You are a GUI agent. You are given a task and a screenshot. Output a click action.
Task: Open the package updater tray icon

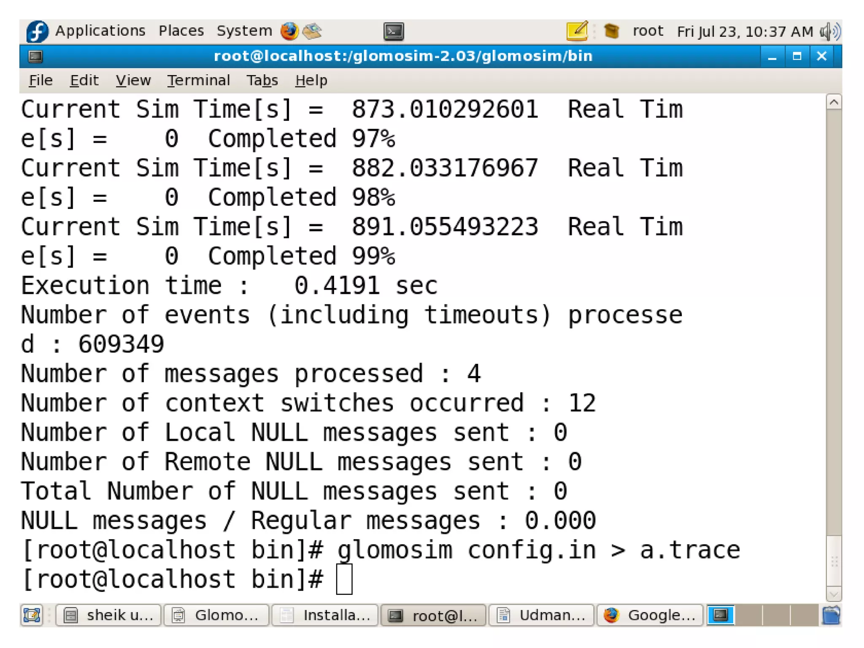tap(611, 31)
